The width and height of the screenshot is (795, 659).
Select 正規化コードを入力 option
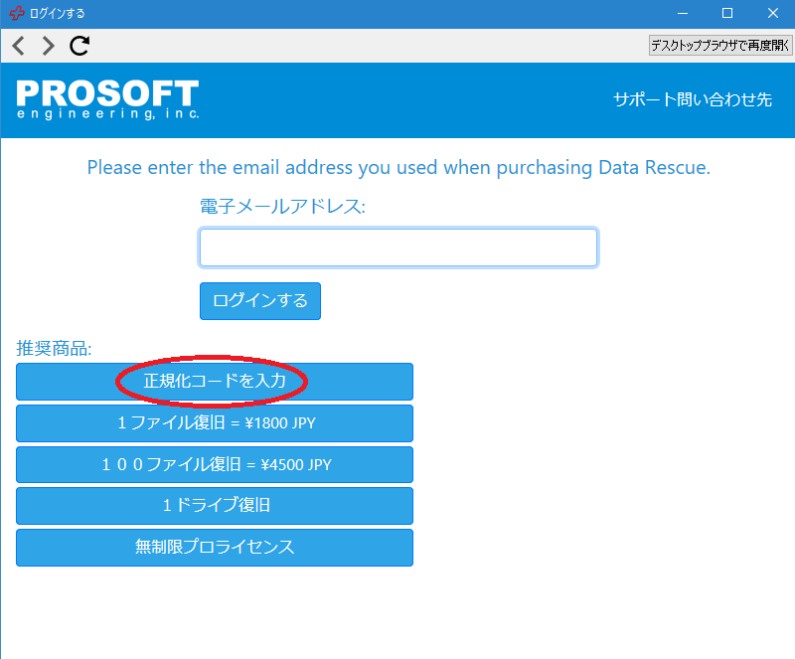click(215, 382)
